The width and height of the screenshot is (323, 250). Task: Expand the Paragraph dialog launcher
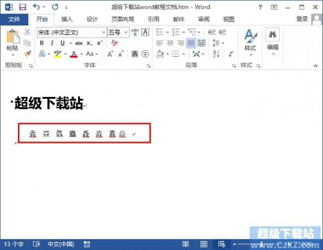[234, 66]
